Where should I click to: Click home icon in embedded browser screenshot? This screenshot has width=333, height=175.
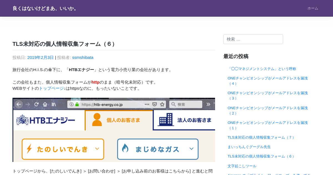pos(45,104)
